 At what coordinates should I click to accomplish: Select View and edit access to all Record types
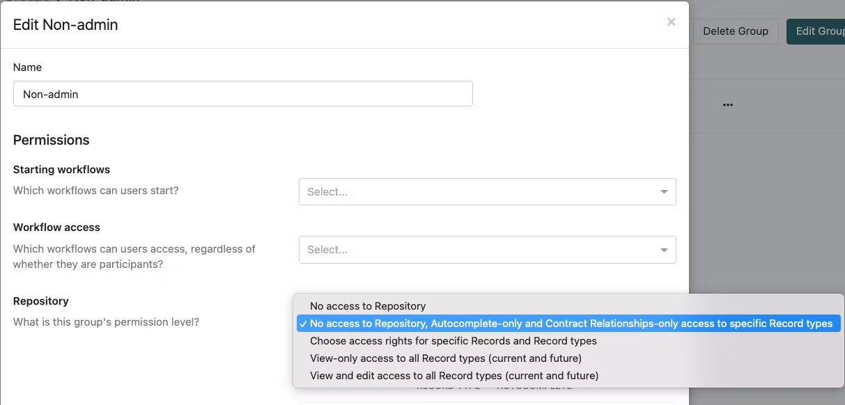click(568, 376)
